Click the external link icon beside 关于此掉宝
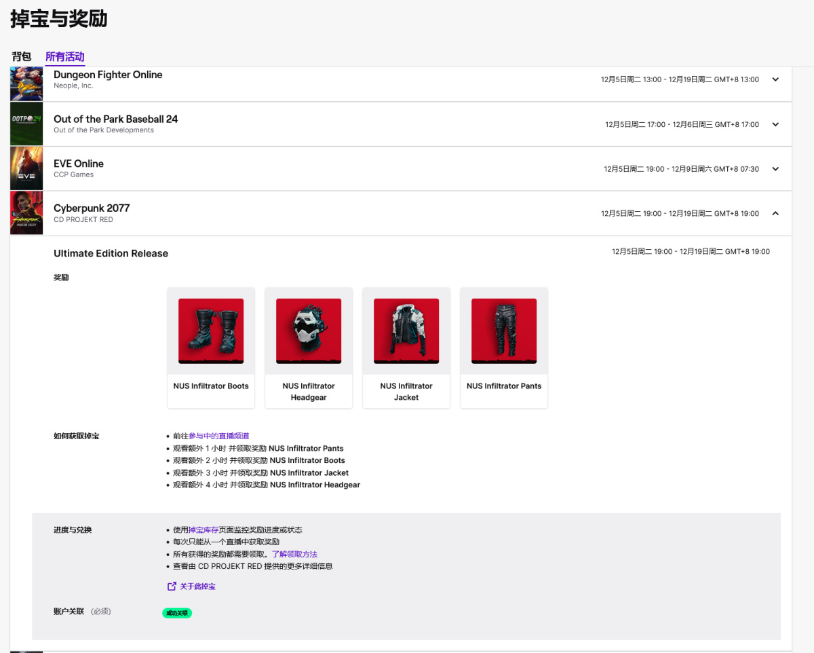 click(172, 586)
